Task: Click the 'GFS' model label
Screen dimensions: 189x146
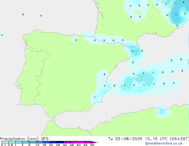Action: pyautogui.click(x=45, y=139)
